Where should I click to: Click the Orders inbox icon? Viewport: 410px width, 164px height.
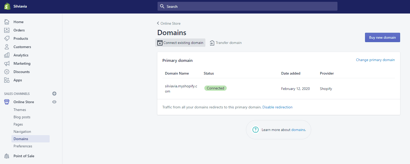click(7, 30)
